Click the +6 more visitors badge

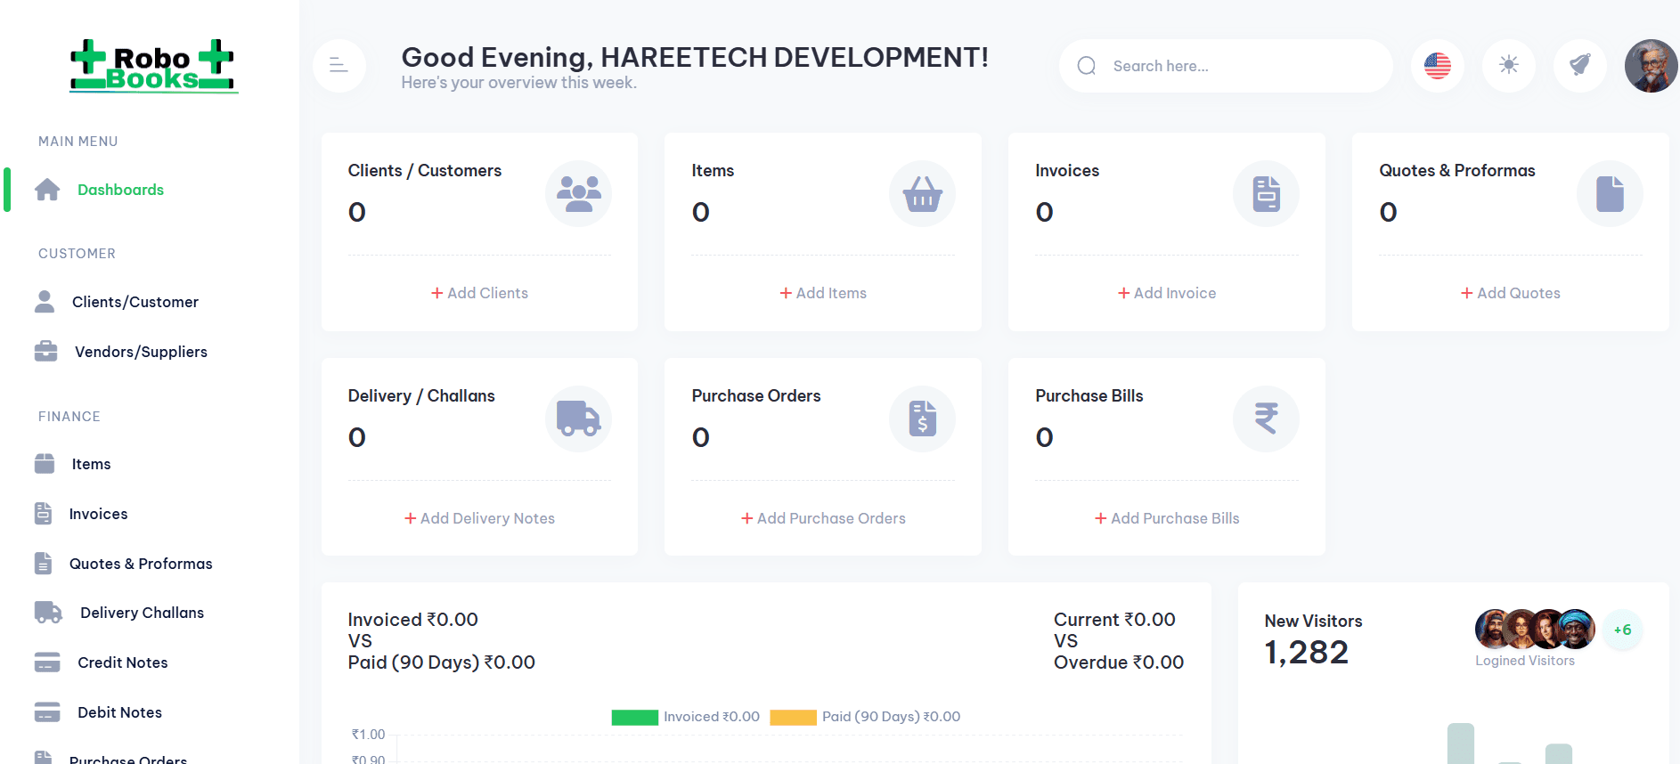(x=1622, y=630)
